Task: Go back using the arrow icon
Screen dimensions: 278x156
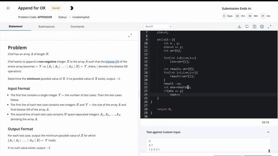Action: pyautogui.click(x=8, y=8)
